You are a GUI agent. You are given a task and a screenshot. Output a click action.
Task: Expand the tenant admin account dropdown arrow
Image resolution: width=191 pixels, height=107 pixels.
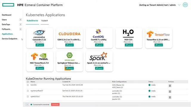[x=179, y=5]
